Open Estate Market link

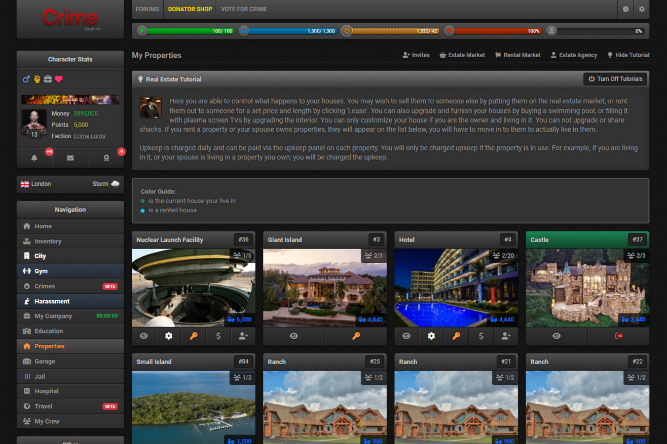(x=462, y=55)
